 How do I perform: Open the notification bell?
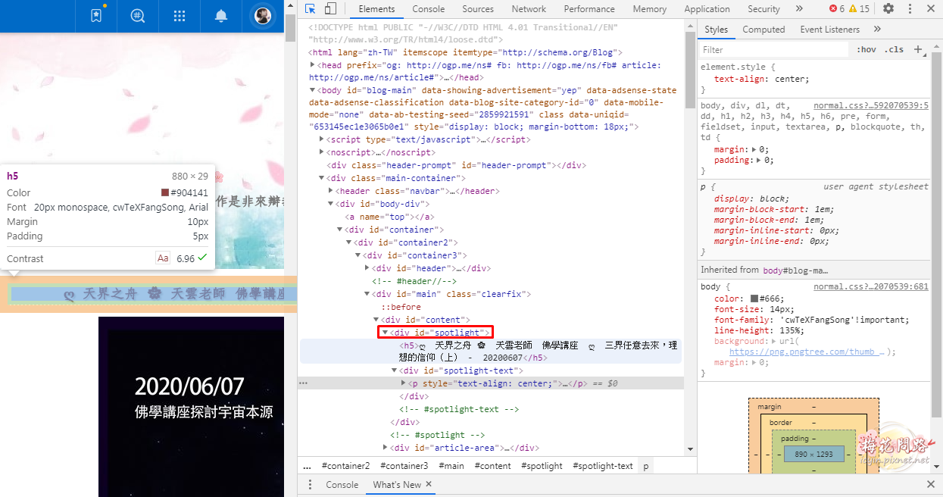coord(221,15)
